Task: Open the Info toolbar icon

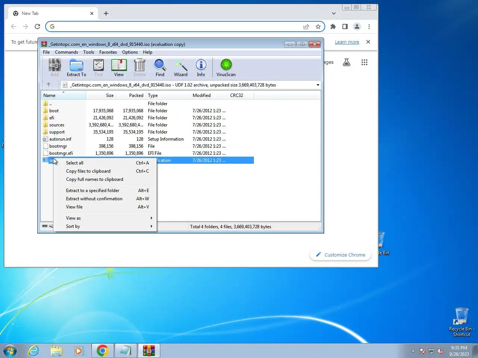Action: [201, 68]
